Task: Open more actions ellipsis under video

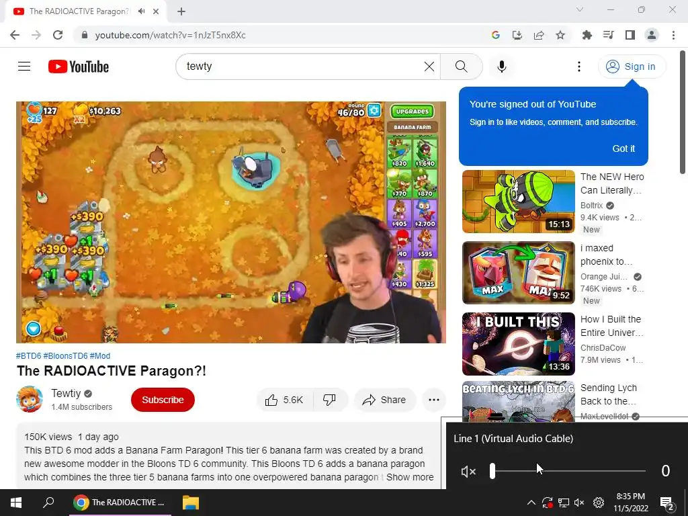Action: pyautogui.click(x=434, y=400)
